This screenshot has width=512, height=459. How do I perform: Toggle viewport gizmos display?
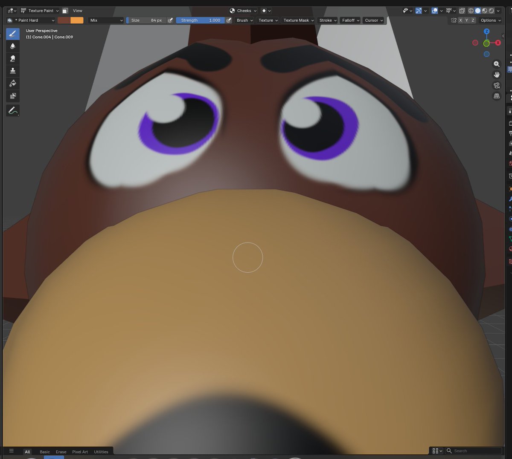tap(419, 11)
